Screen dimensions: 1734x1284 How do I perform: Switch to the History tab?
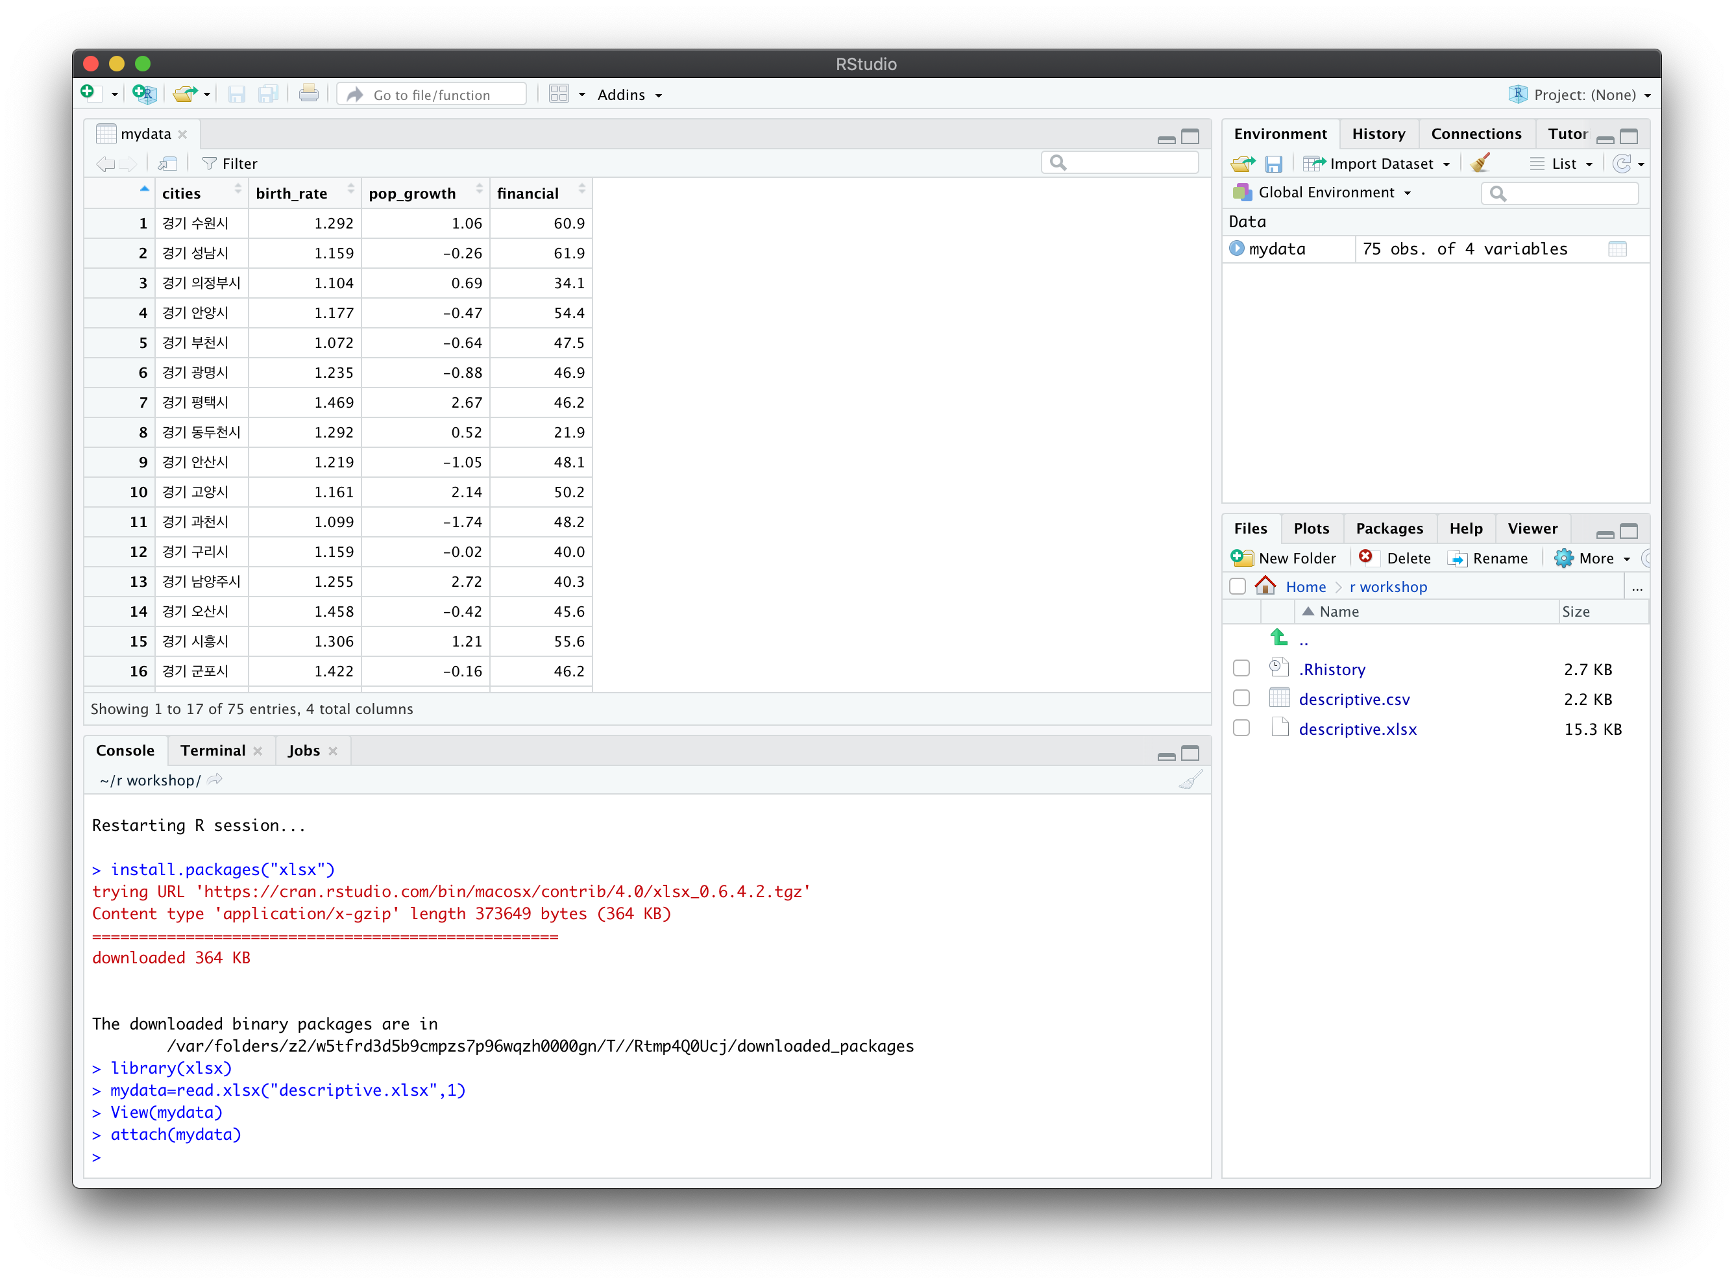coord(1378,134)
